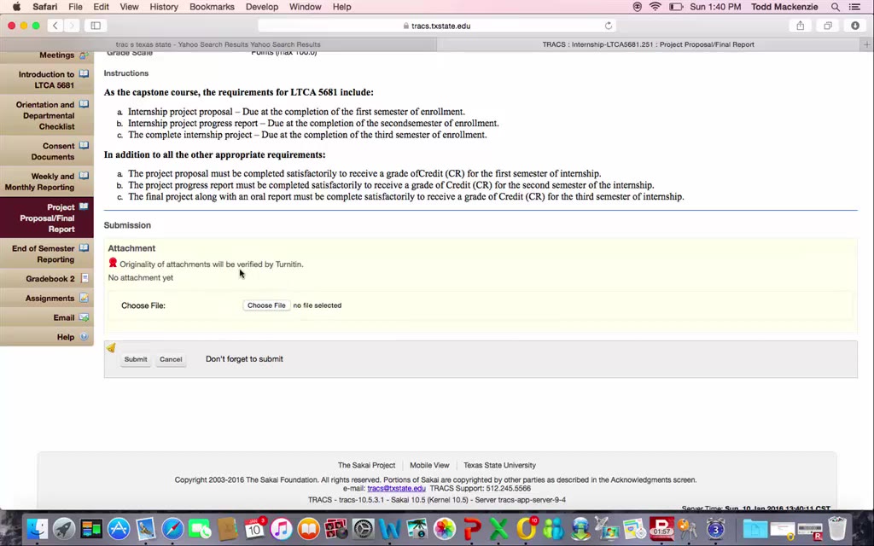Open the new tab plus button
This screenshot has height=546, width=874.
pos(867,44)
